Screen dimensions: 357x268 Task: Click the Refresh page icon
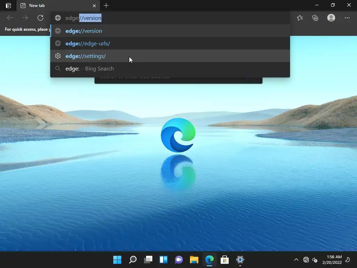(40, 18)
